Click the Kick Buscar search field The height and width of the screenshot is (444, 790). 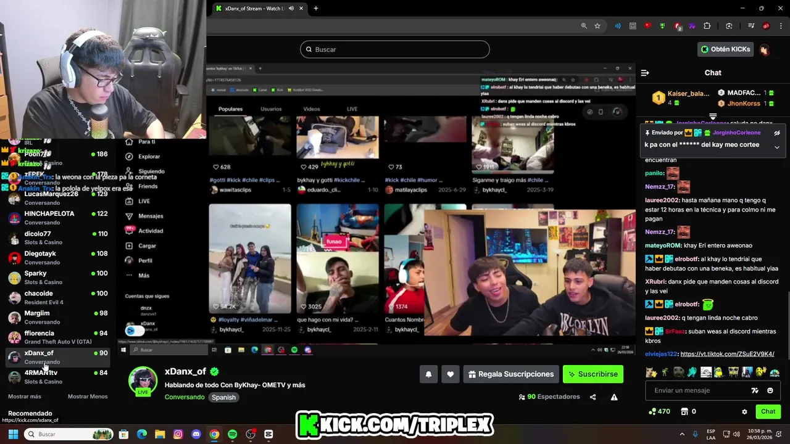coord(395,49)
